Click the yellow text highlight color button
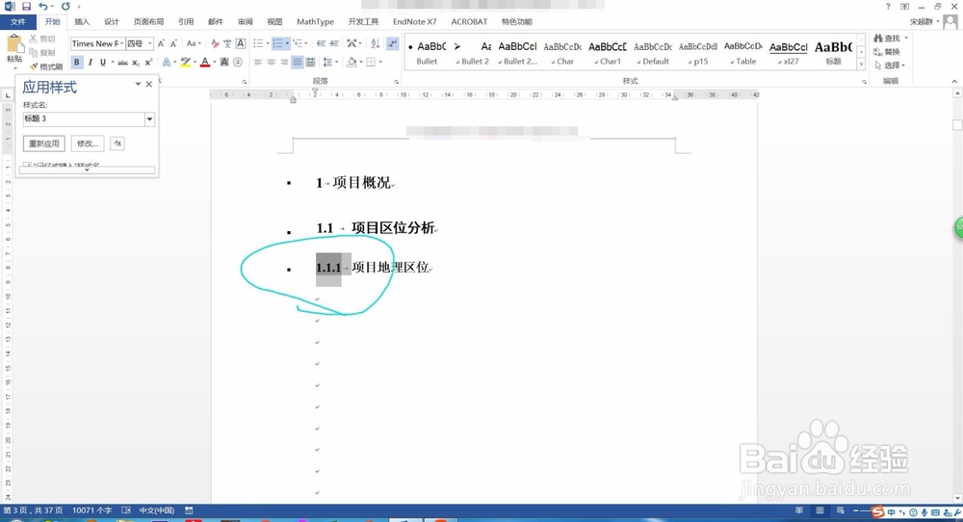Viewport: 963px width, 522px height. pos(185,62)
